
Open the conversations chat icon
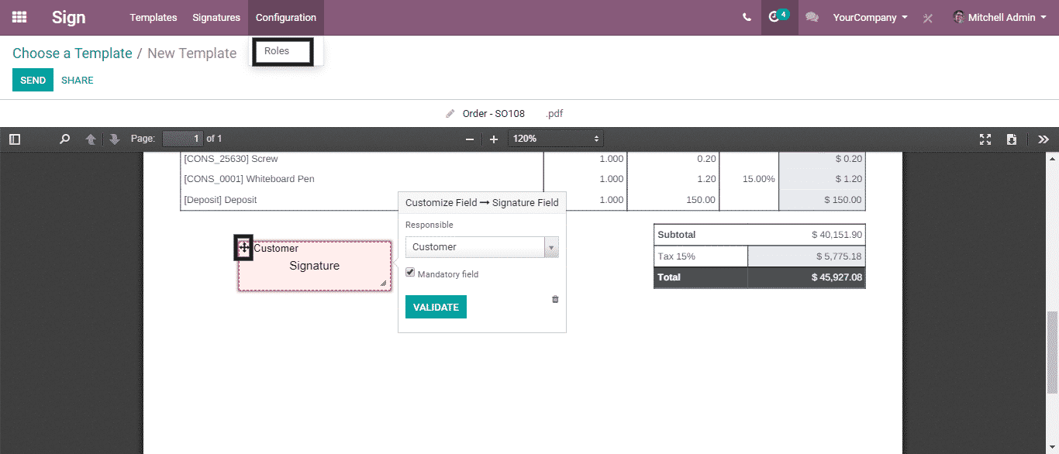[x=812, y=17]
